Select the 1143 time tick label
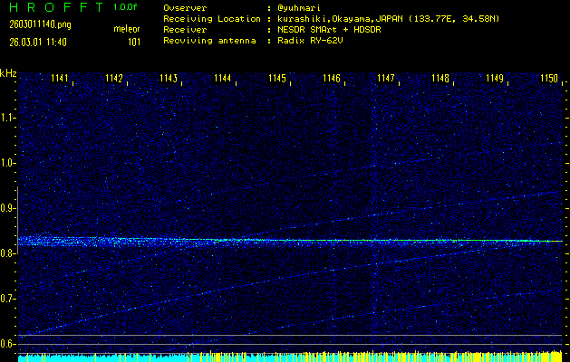This screenshot has width=570, height=362. tap(169, 79)
